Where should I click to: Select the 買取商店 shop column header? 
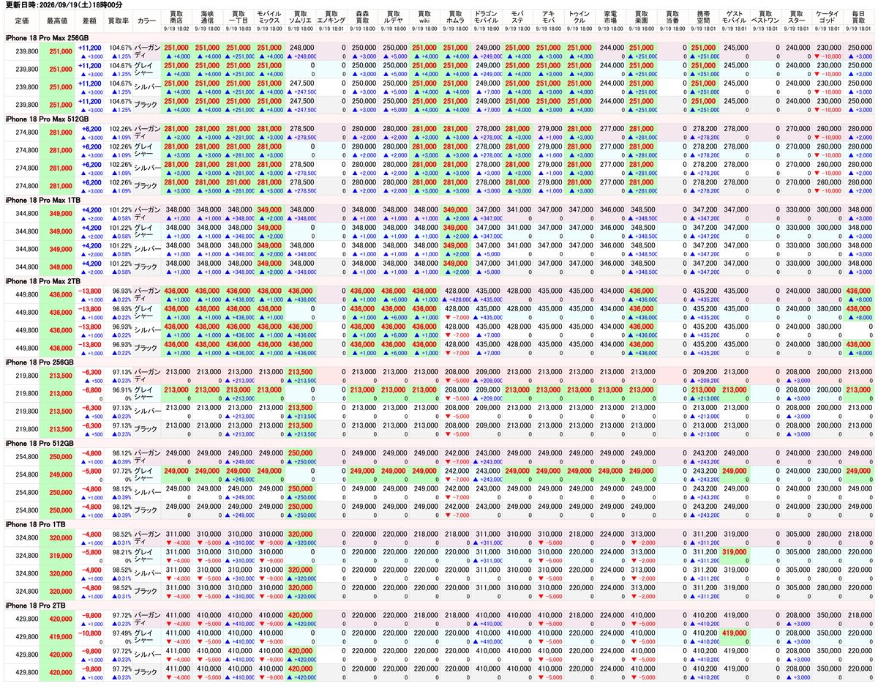tap(177, 18)
